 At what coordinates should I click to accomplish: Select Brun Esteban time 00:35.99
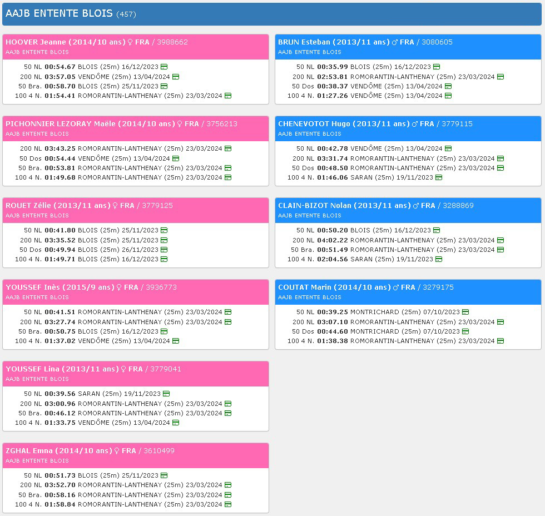coord(333,67)
